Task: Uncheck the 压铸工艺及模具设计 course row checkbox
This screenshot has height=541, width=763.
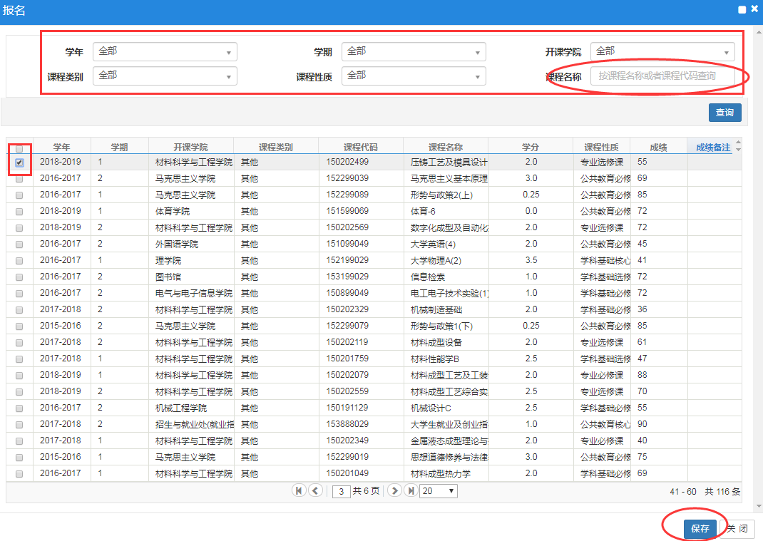Action: [x=19, y=163]
